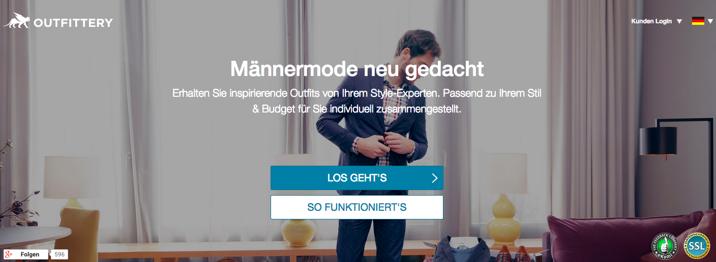Expand the language selector arrow beside the flag
Screen dimensions: 716x262
coord(710,21)
